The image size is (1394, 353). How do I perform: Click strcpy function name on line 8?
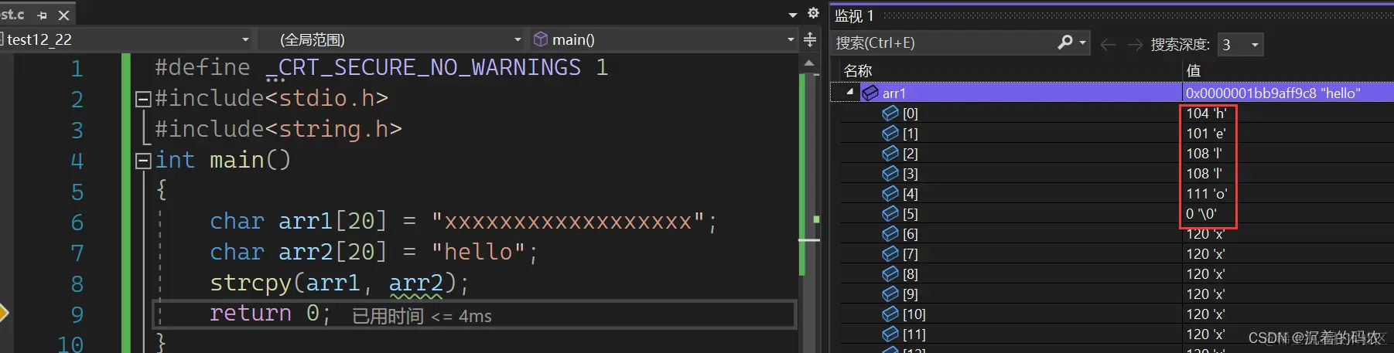(x=251, y=283)
